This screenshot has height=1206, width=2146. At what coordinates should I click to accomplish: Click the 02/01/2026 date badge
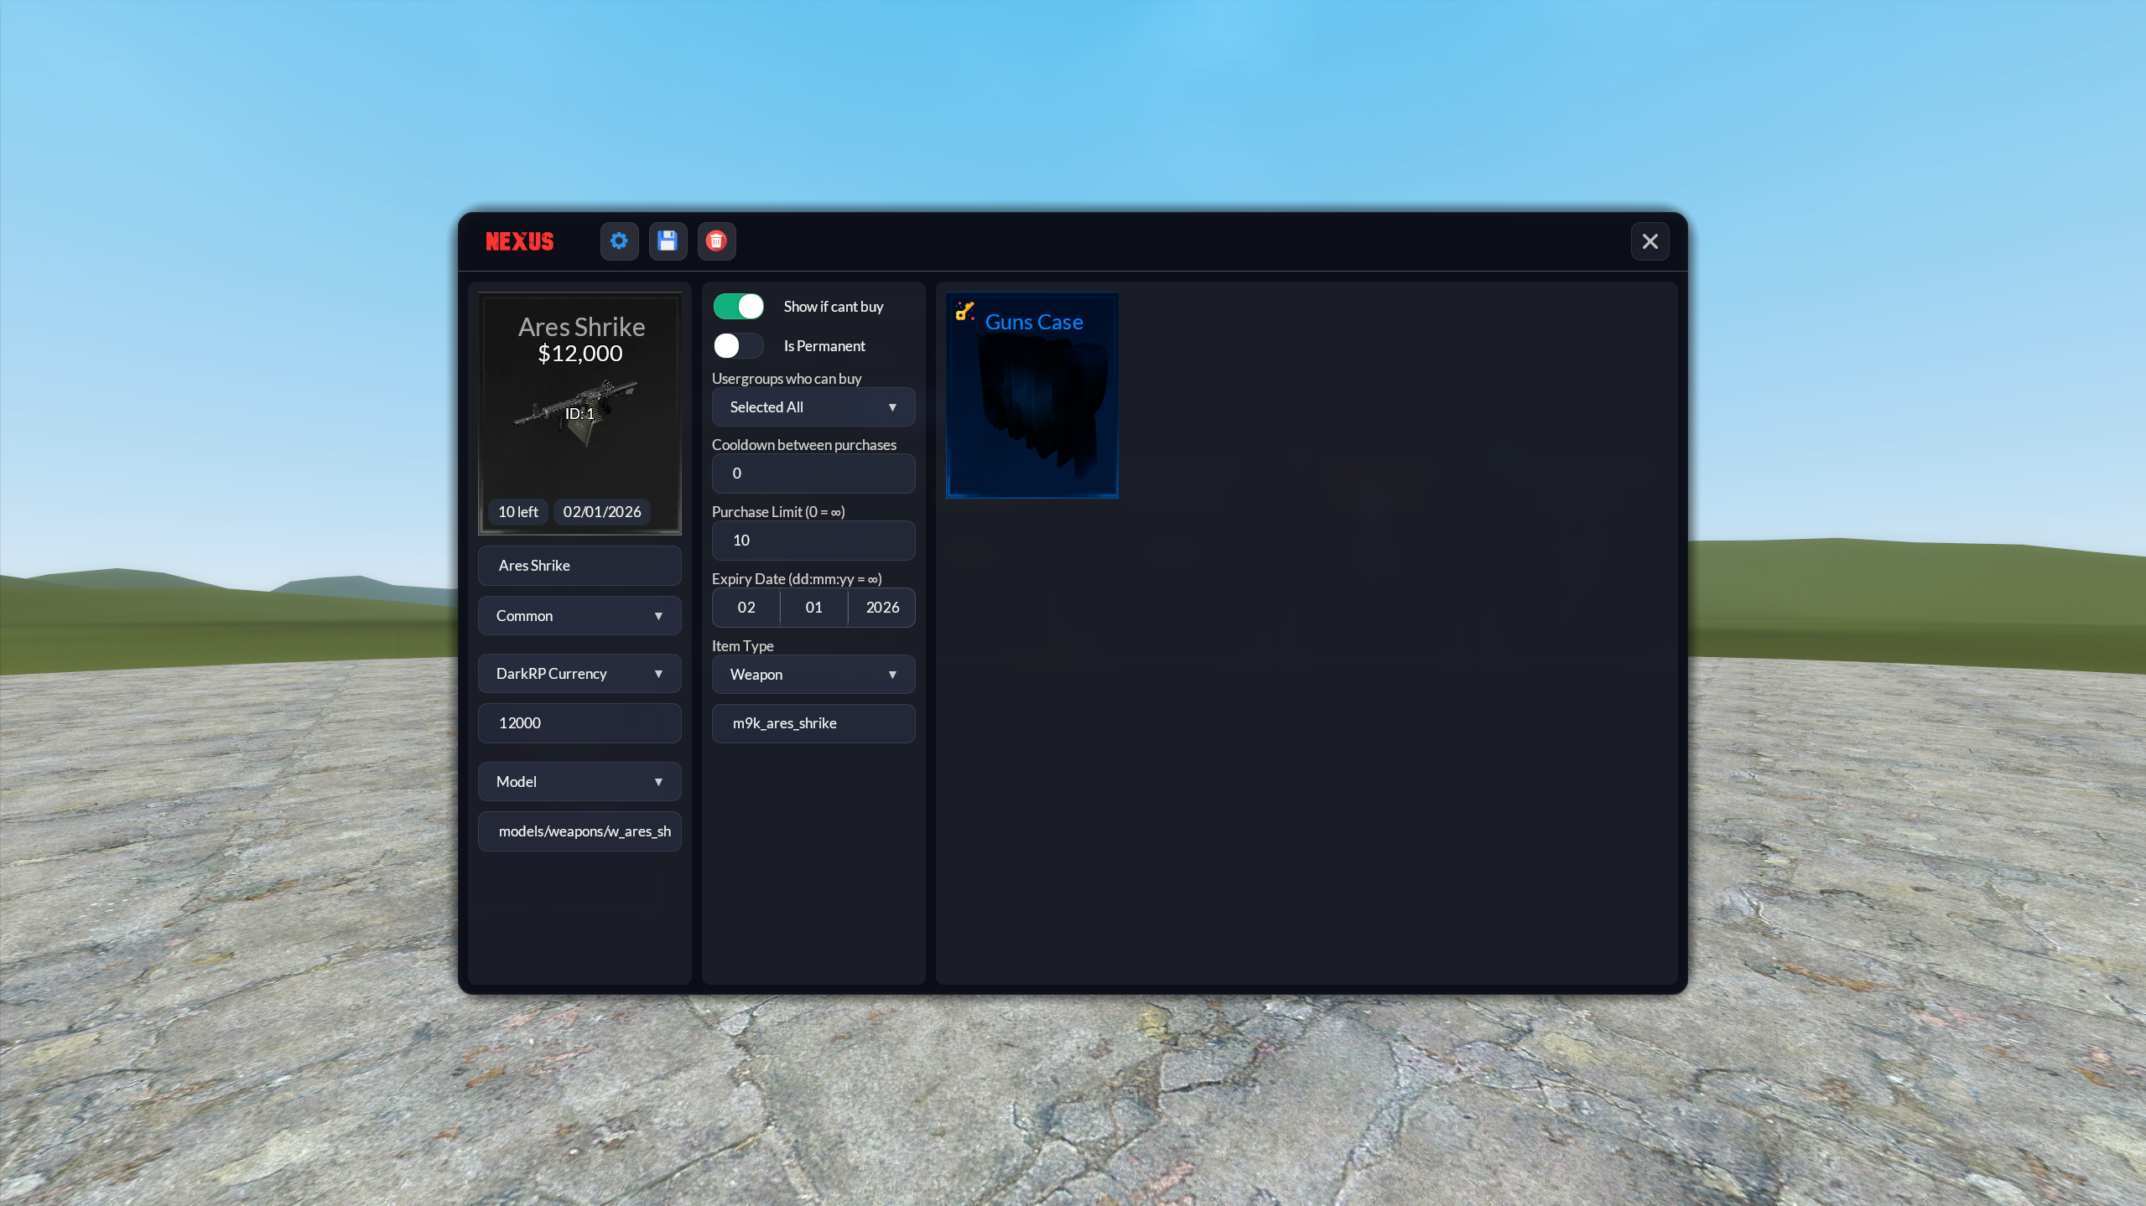click(x=601, y=512)
